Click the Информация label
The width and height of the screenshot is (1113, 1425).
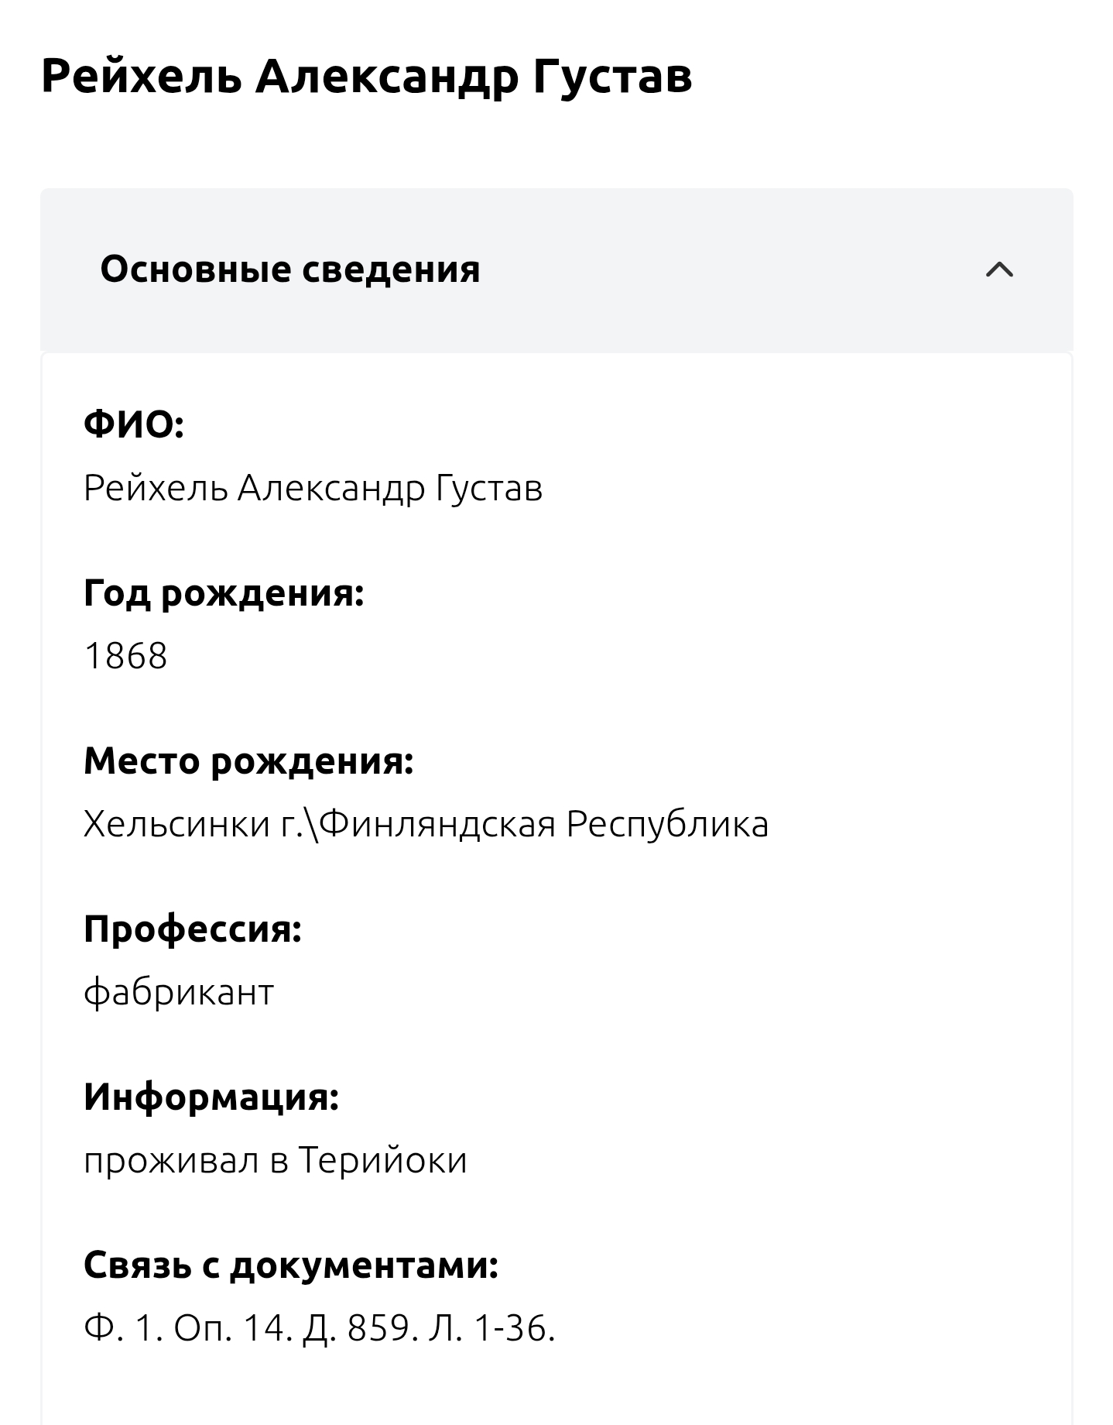click(x=211, y=1097)
